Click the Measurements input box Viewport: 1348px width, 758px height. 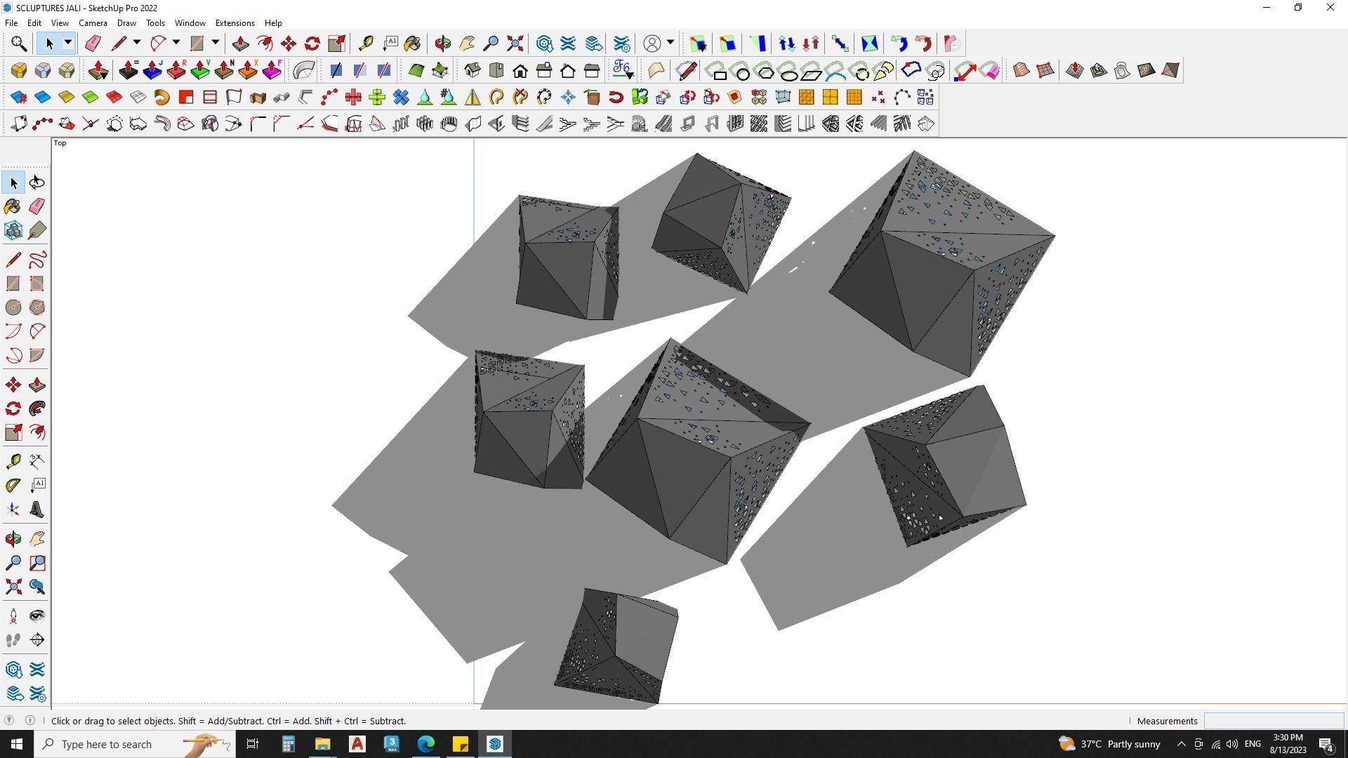click(x=1273, y=721)
